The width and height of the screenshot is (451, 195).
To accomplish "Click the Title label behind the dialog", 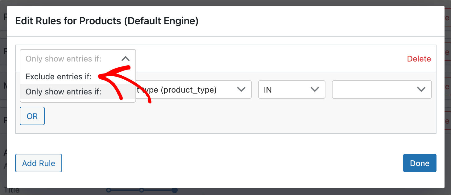I will coord(12,190).
